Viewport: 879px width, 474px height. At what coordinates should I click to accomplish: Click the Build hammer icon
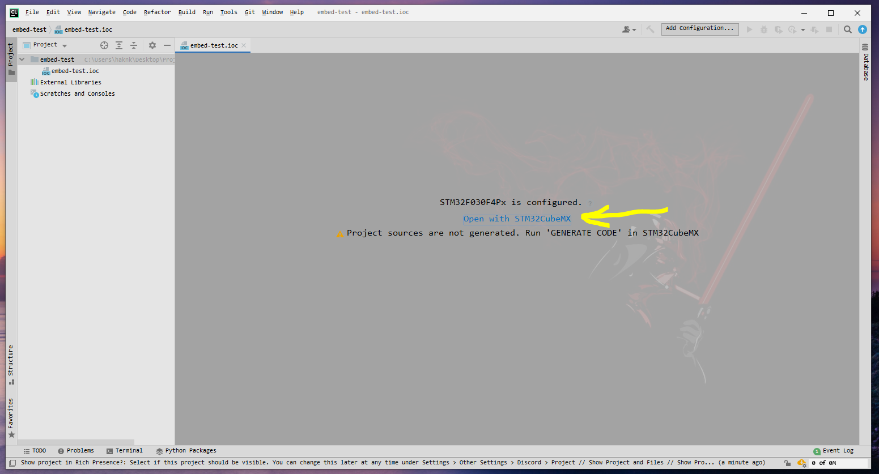pos(650,29)
